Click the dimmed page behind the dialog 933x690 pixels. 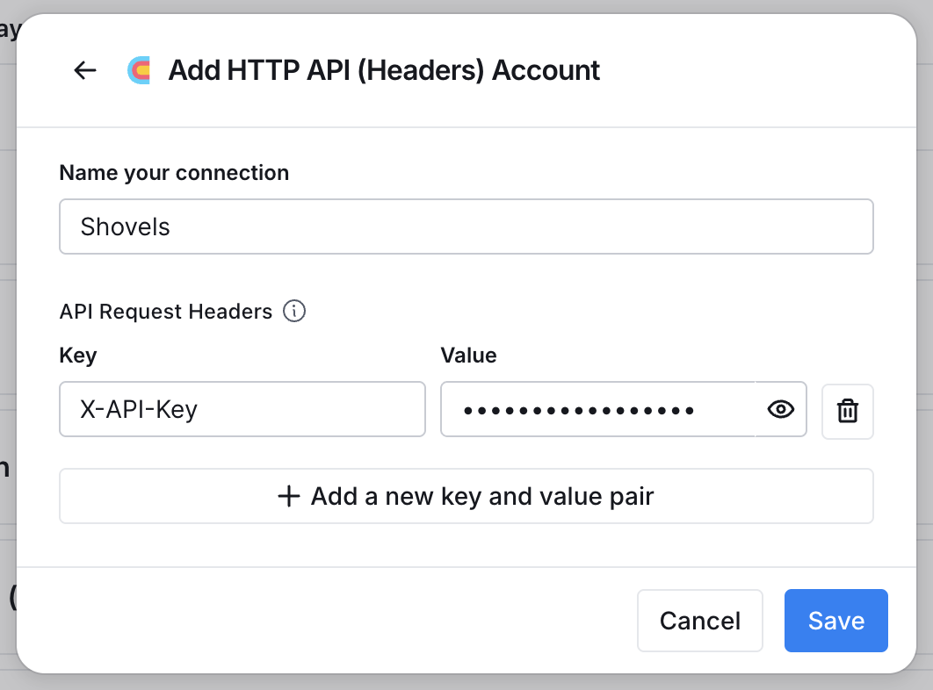click(x=7, y=357)
